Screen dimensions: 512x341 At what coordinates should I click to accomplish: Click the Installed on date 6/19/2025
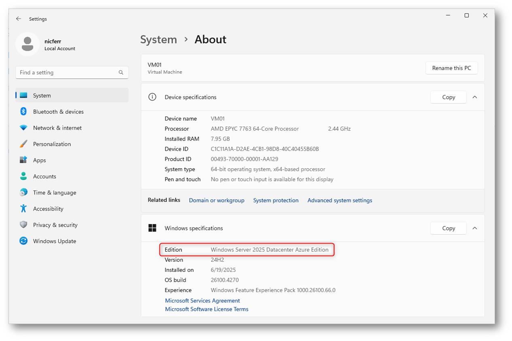[x=223, y=270]
